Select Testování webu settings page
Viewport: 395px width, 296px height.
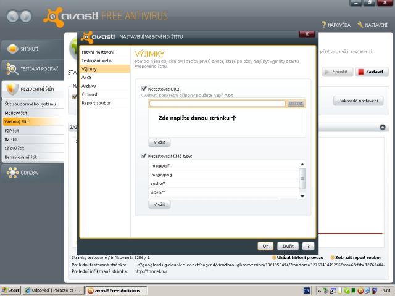(x=105, y=60)
